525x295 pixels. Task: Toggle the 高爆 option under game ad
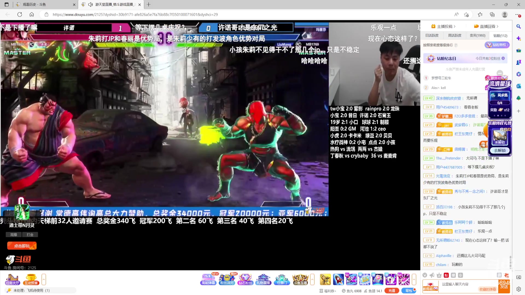pyautogui.click(x=14, y=235)
